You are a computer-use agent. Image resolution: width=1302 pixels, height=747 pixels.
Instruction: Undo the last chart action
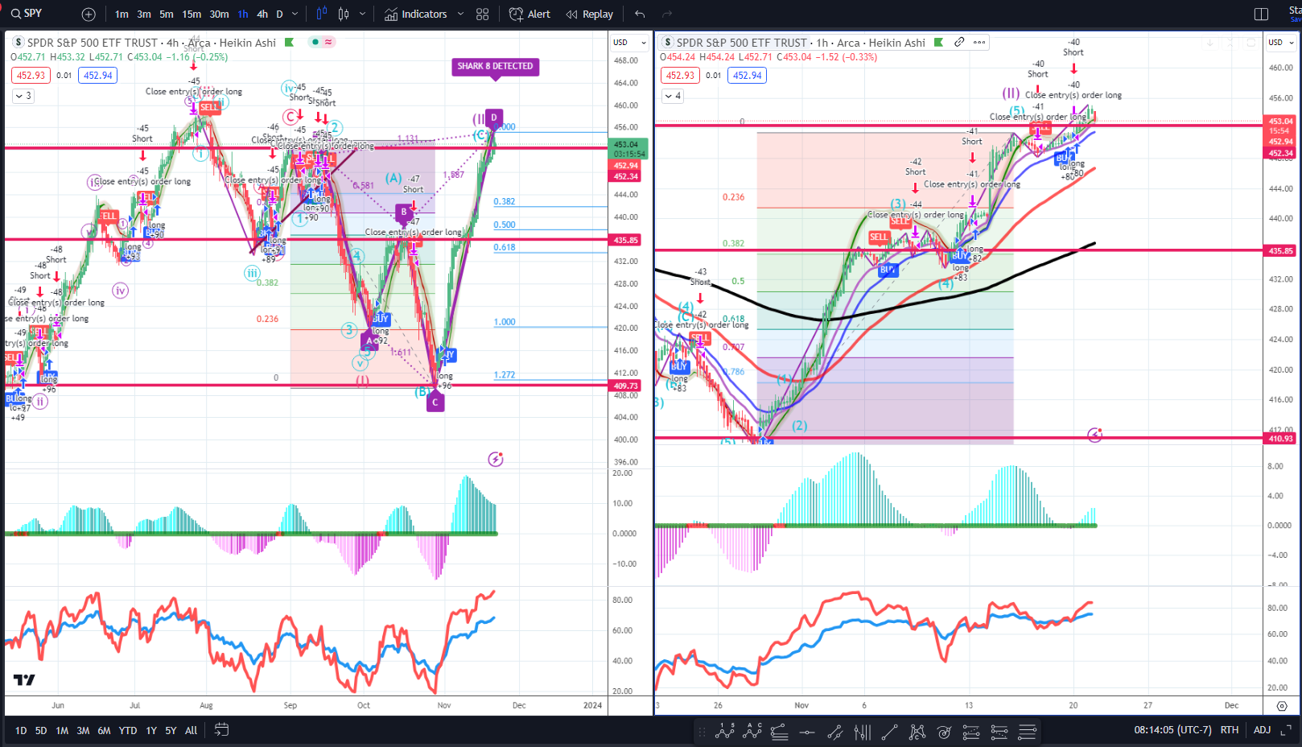pos(640,14)
